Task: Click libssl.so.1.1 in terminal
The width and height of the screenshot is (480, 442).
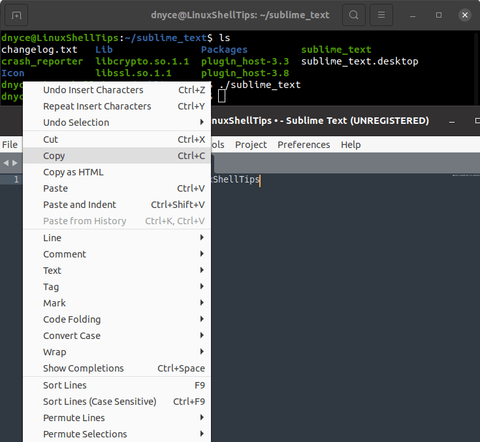Action: (133, 73)
